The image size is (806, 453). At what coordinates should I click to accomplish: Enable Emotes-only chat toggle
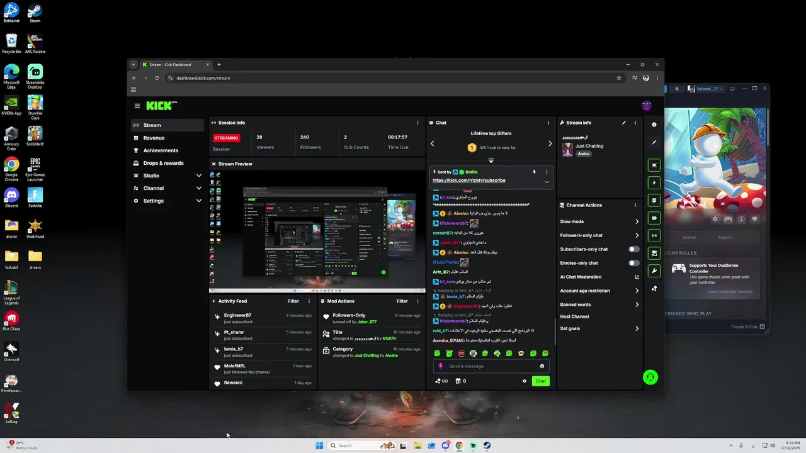point(633,263)
